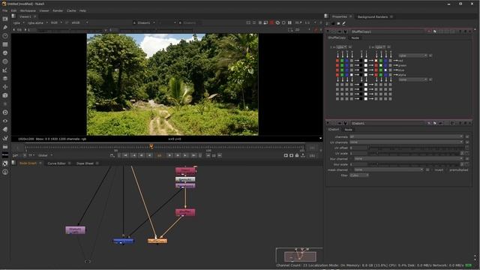
Task: Toggle input 1 green to green checkbox
Action: click(342, 65)
